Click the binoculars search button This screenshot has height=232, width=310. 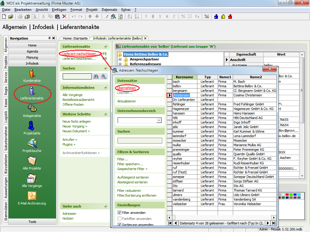pos(96,76)
